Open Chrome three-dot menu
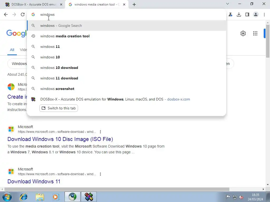The height and width of the screenshot is (202, 270). pos(264,15)
